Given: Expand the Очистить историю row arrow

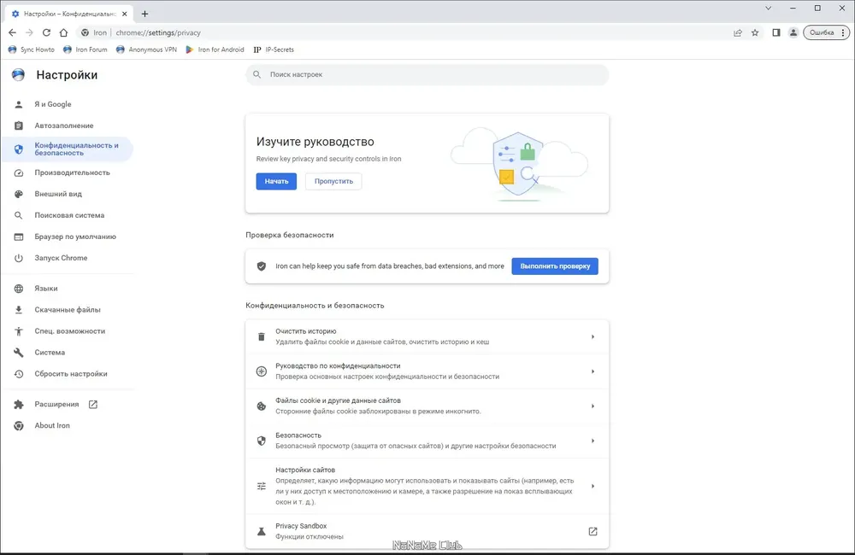Looking at the screenshot, I should 593,336.
